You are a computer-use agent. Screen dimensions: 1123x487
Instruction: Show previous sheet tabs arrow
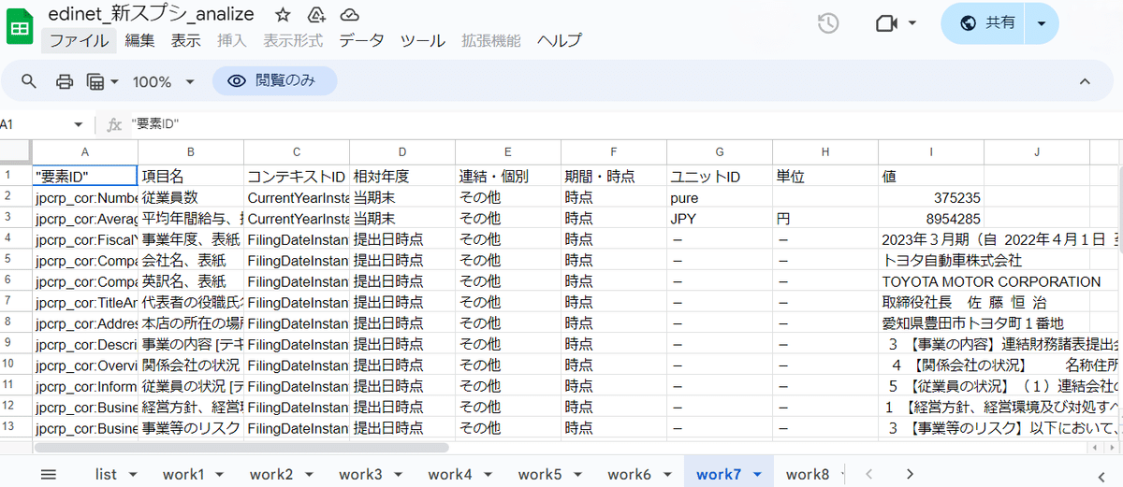click(869, 474)
